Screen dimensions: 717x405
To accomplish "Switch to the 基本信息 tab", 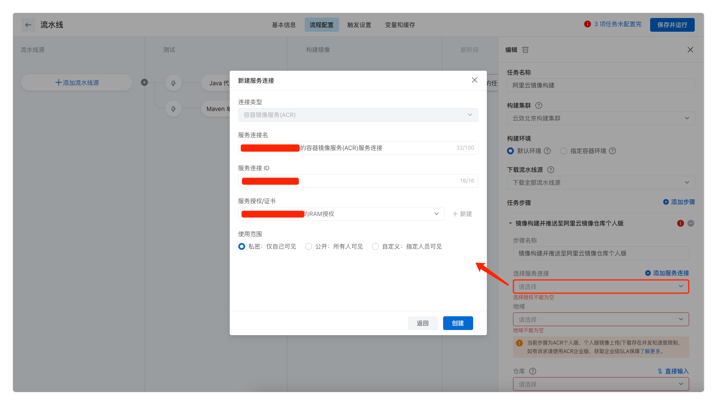I will [x=284, y=25].
